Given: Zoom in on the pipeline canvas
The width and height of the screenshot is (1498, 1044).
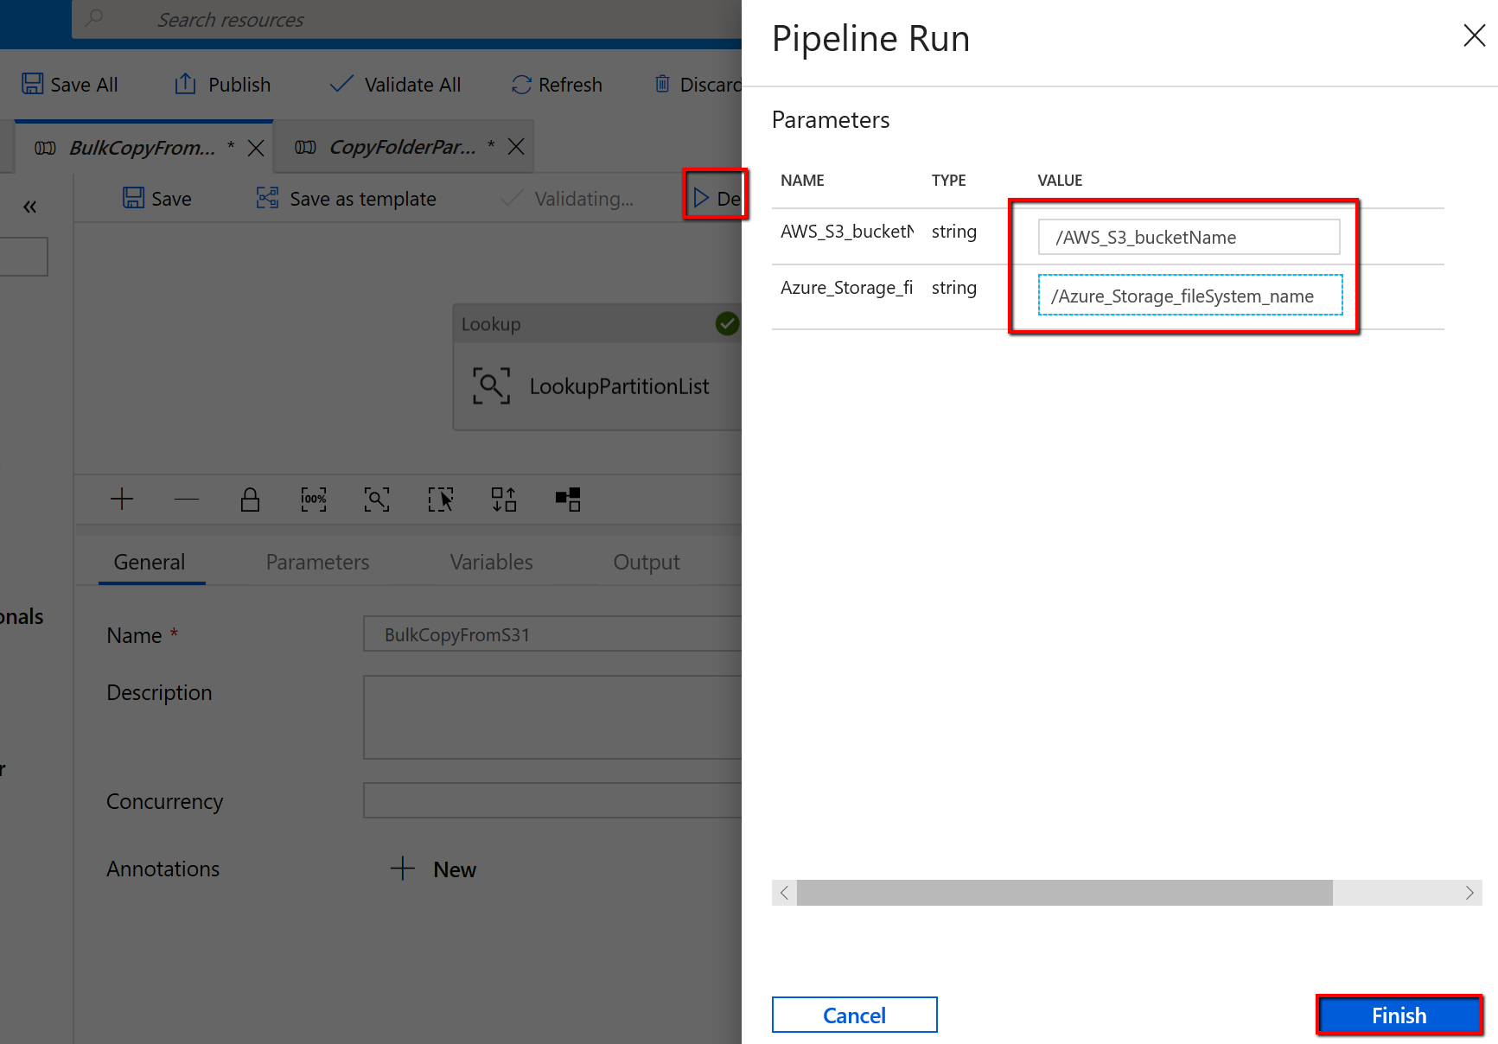Looking at the screenshot, I should (x=122, y=500).
